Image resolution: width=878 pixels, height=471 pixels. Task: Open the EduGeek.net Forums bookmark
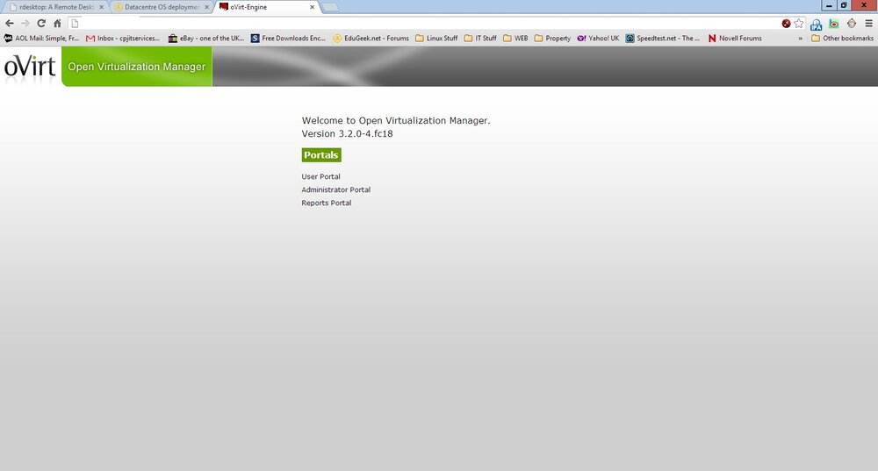point(371,39)
